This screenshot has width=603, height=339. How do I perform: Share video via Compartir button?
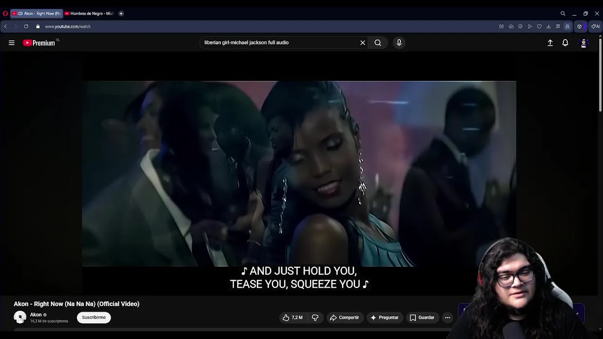click(344, 317)
